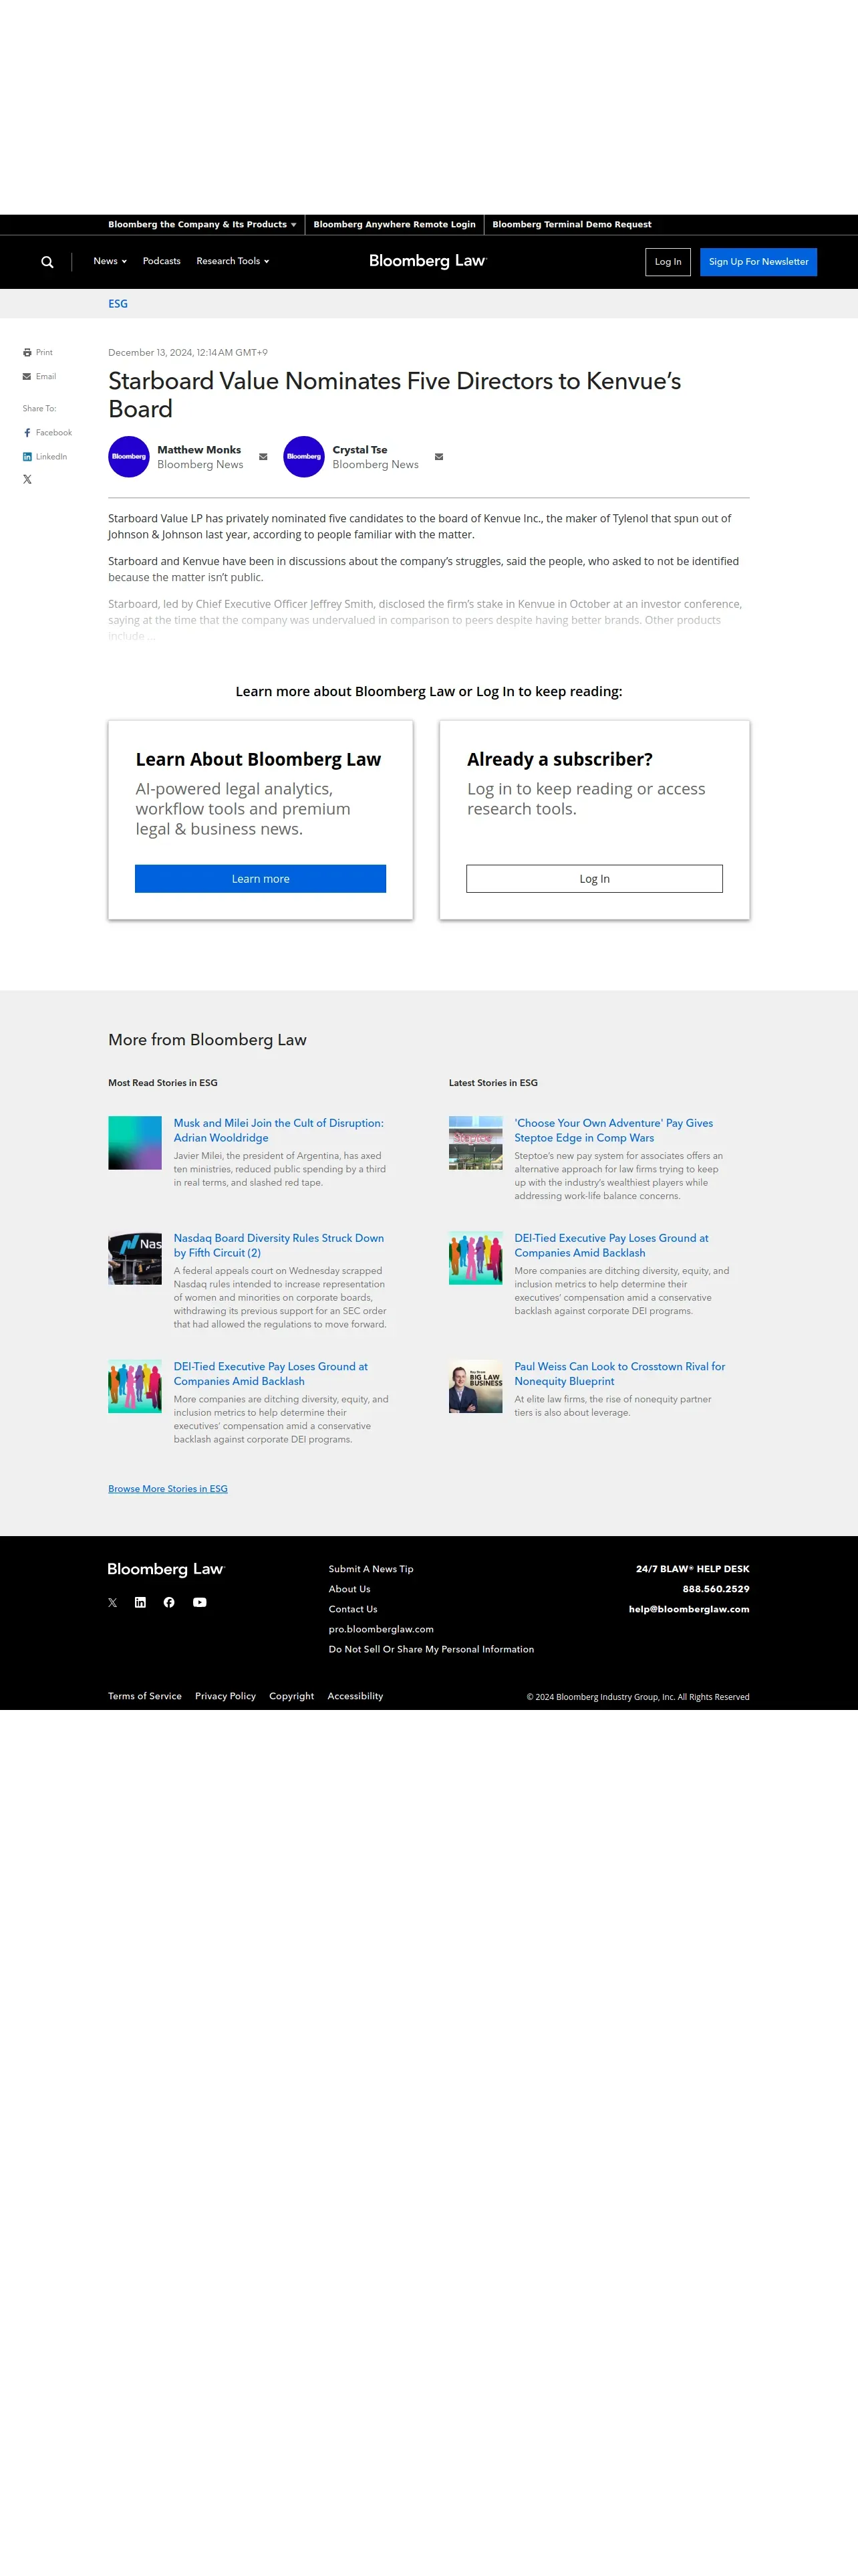Image resolution: width=858 pixels, height=2576 pixels.
Task: Open Copyright footer link
Action: (291, 1696)
